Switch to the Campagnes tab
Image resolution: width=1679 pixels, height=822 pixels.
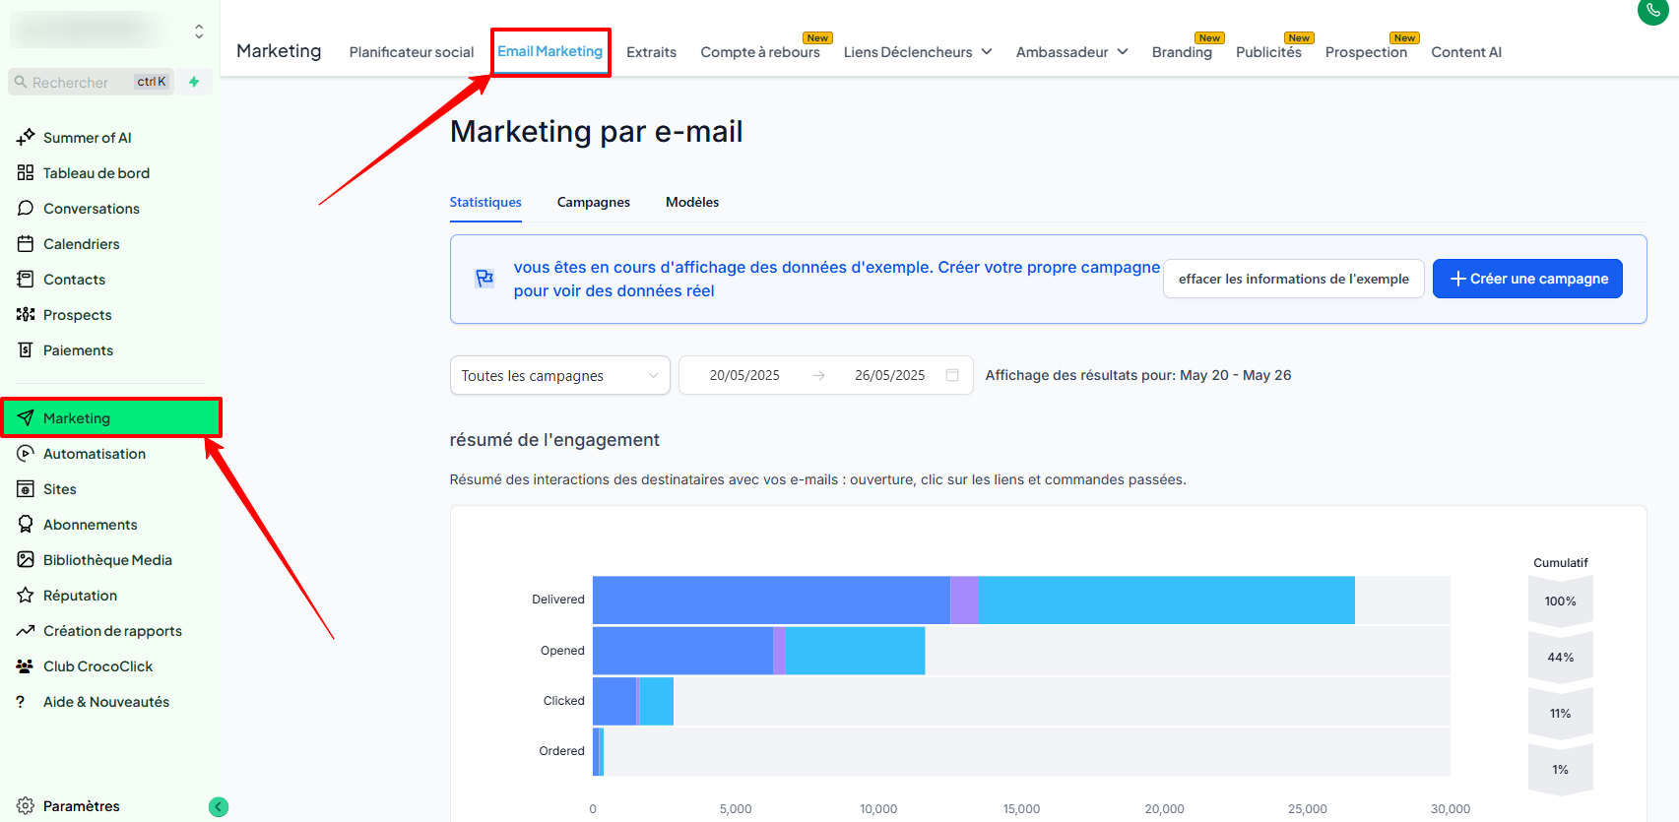pyautogui.click(x=594, y=202)
